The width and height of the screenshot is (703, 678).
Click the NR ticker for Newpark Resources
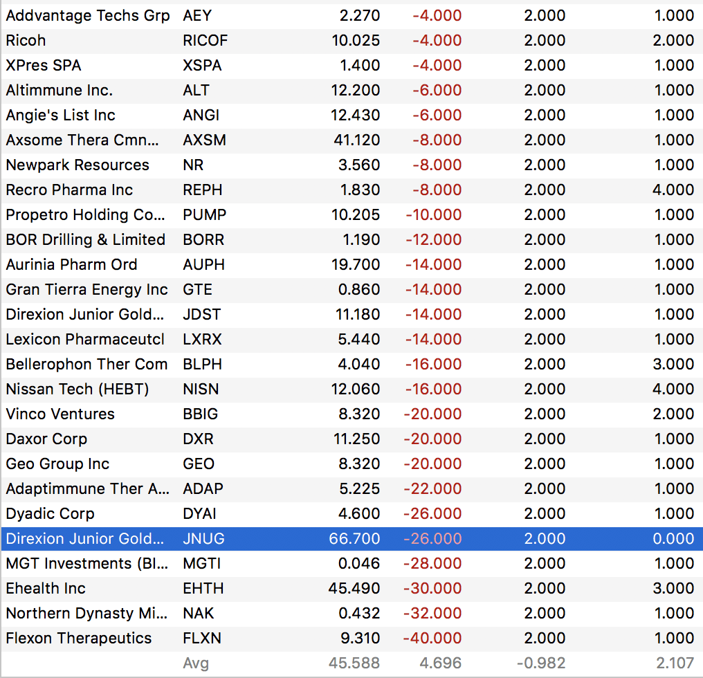tap(193, 165)
